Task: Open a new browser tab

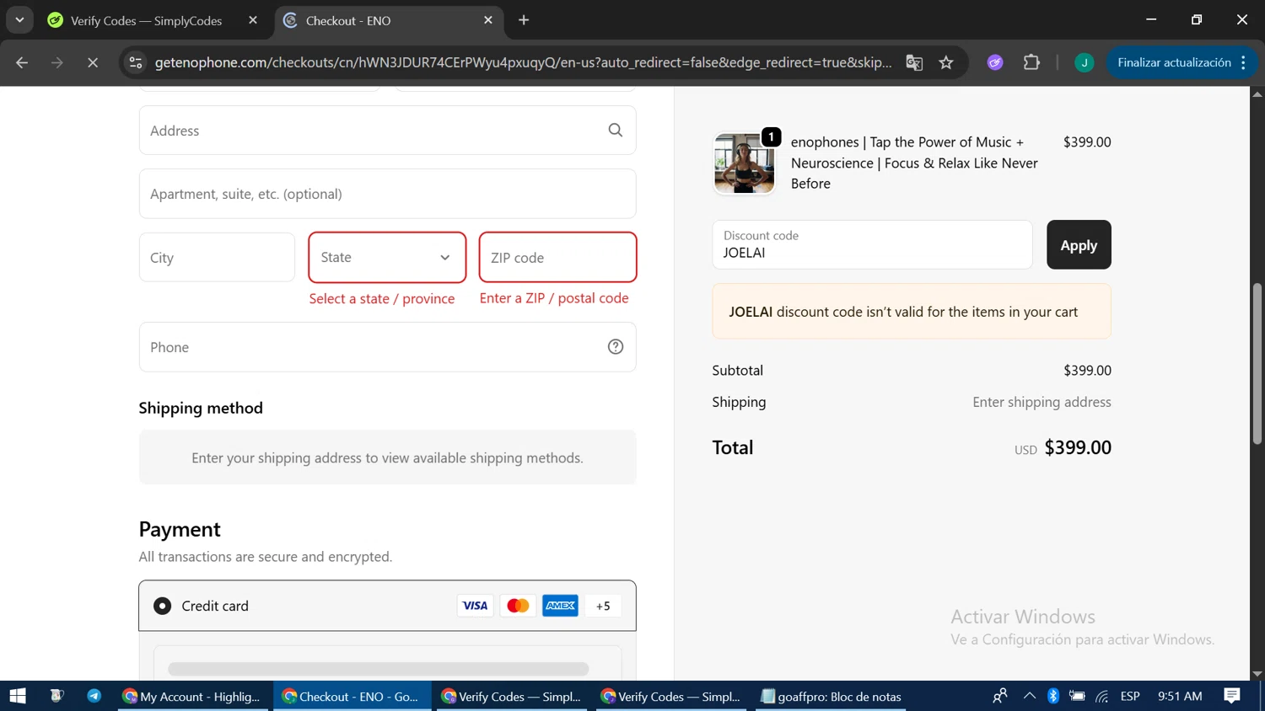Action: coord(524,20)
